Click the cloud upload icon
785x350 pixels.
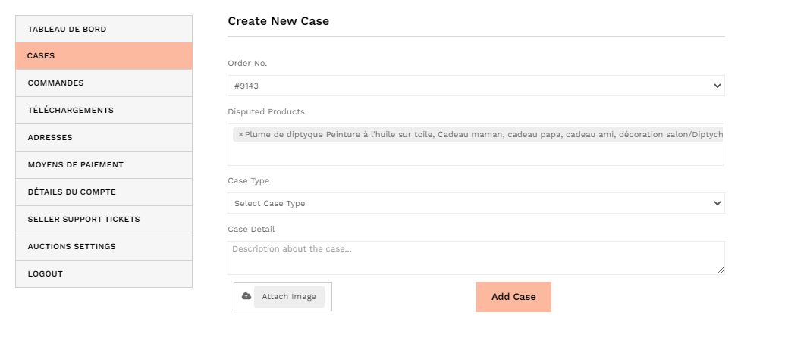point(246,296)
